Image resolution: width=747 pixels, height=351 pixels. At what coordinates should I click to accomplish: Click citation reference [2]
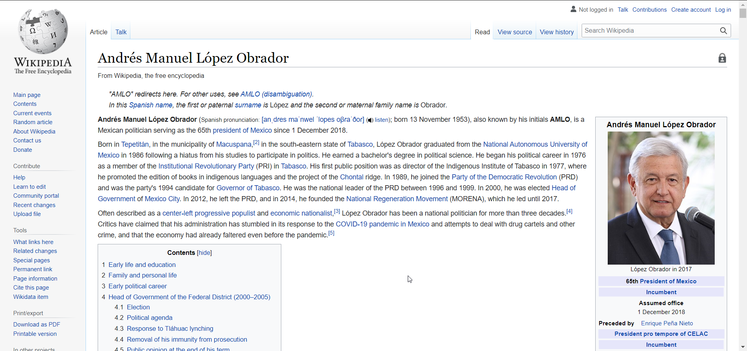pos(256,142)
